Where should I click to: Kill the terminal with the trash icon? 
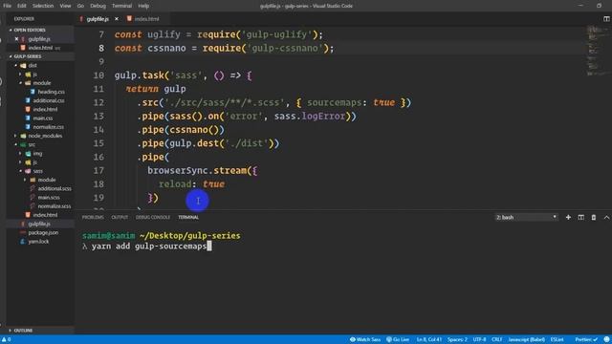pyautogui.click(x=594, y=217)
